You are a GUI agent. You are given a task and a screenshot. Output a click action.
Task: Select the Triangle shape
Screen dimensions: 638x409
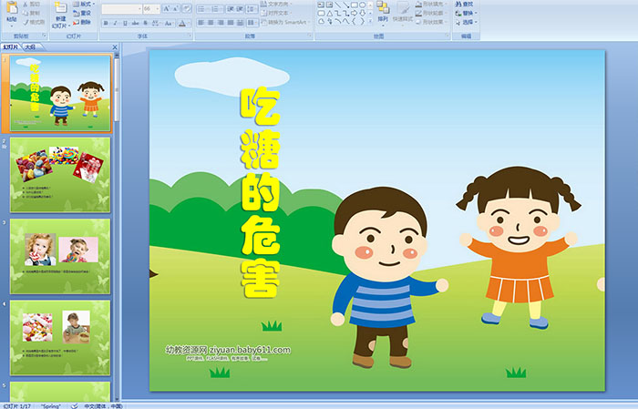click(x=329, y=13)
